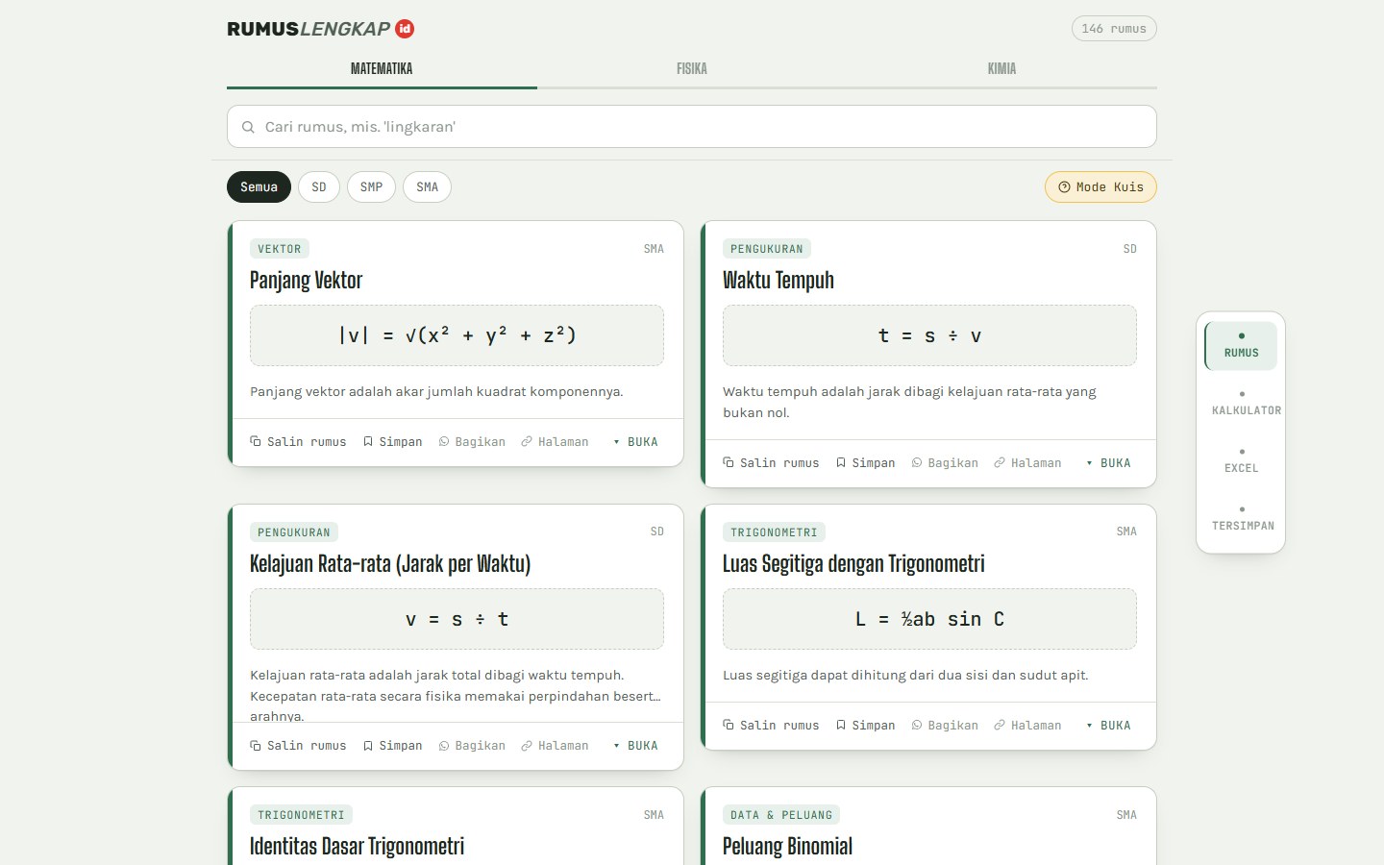The image size is (1384, 865).
Task: Share Kelajuan Rata-rata card via Bagikan
Action: click(472, 746)
